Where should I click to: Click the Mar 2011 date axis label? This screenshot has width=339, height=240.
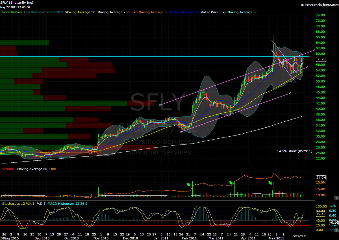tap(216, 238)
